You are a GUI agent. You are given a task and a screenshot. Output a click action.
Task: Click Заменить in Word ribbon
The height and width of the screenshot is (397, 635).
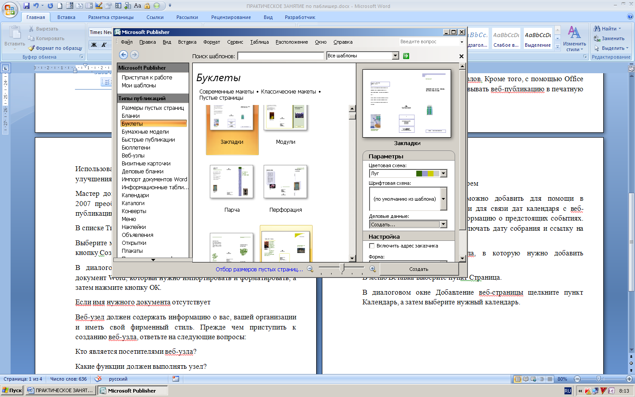[x=609, y=38]
